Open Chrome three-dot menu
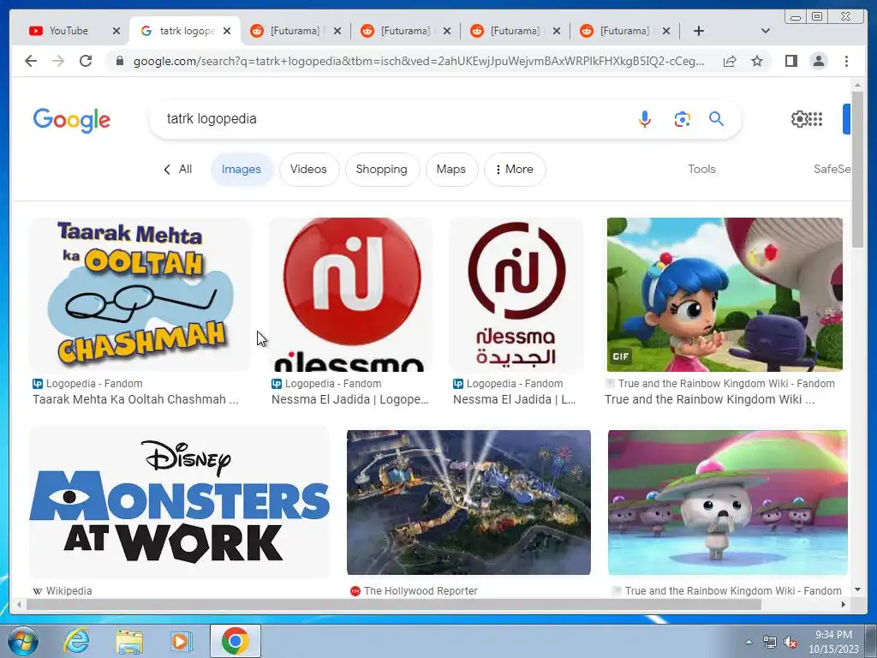Screen dimensions: 877x658 [x=846, y=61]
